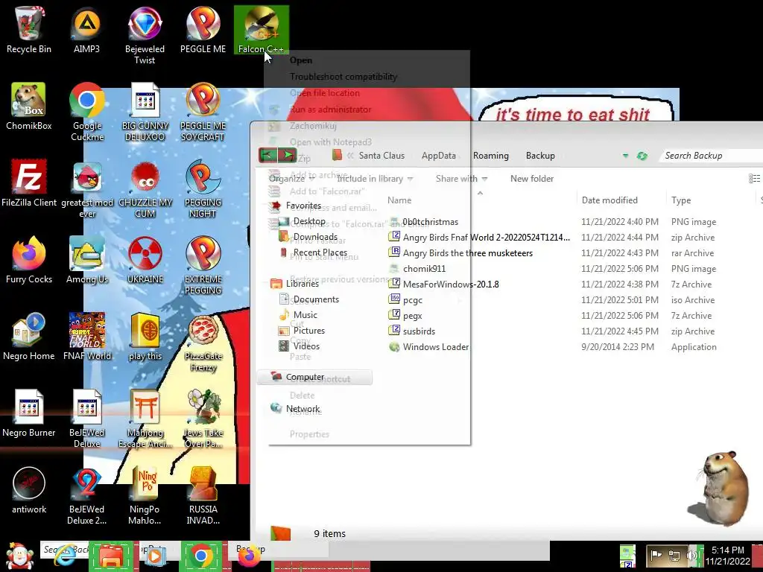Focus the Search Backup field
This screenshot has height=572, width=763.
pos(712,156)
